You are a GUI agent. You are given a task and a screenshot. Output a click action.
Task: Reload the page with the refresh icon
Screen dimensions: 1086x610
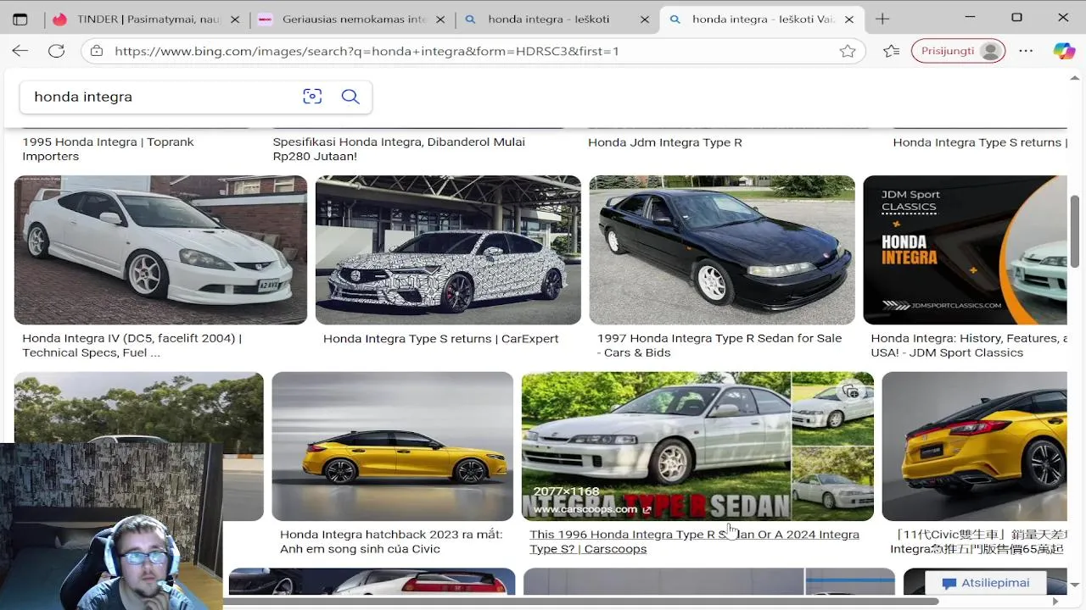coord(56,51)
